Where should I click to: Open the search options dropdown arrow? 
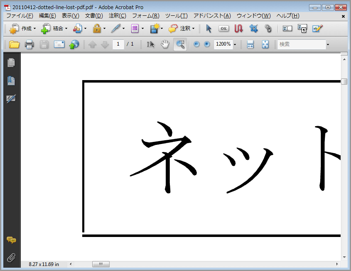[328, 44]
